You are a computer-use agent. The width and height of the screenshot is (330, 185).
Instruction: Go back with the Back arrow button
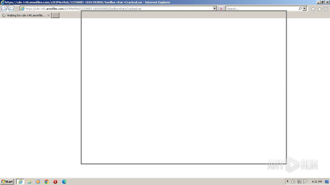click(4, 8)
